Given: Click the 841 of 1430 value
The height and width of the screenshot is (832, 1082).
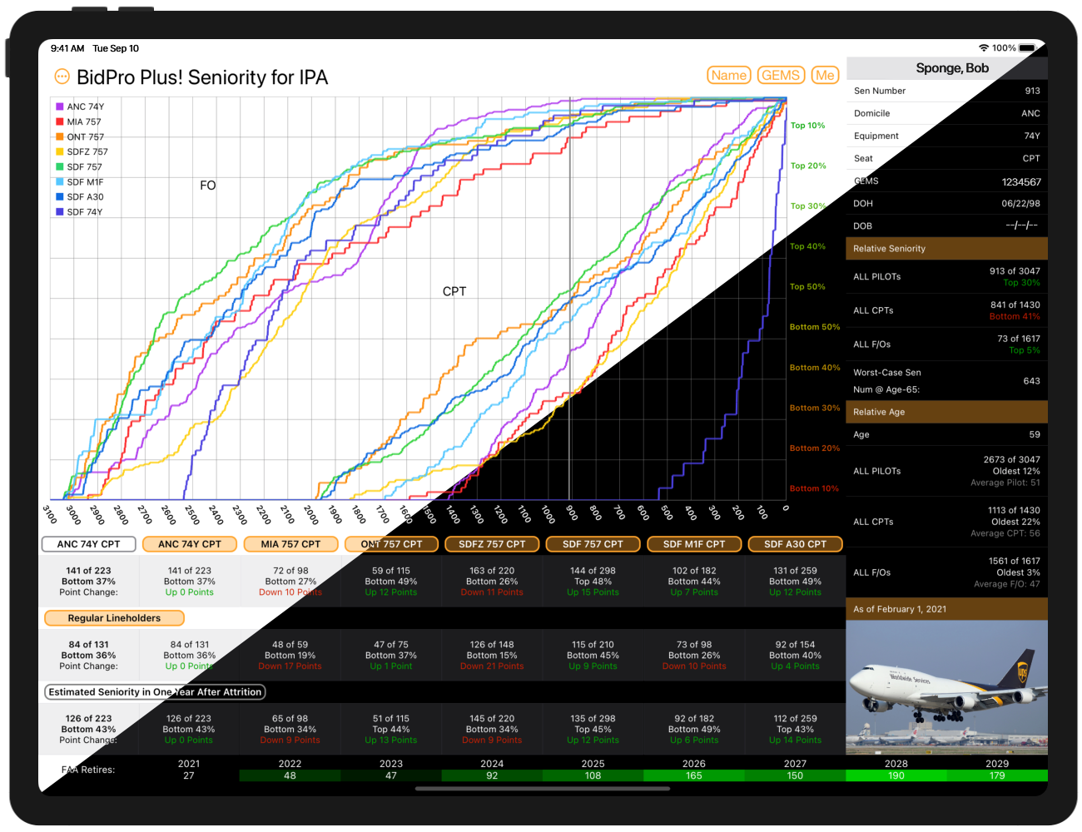Looking at the screenshot, I should (1015, 305).
